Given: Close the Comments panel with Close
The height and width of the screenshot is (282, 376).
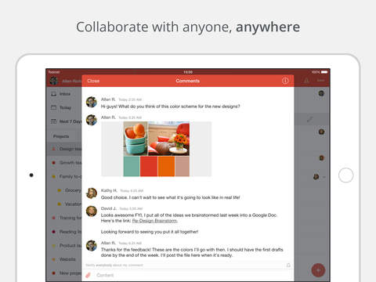Looking at the screenshot, I should (x=93, y=81).
